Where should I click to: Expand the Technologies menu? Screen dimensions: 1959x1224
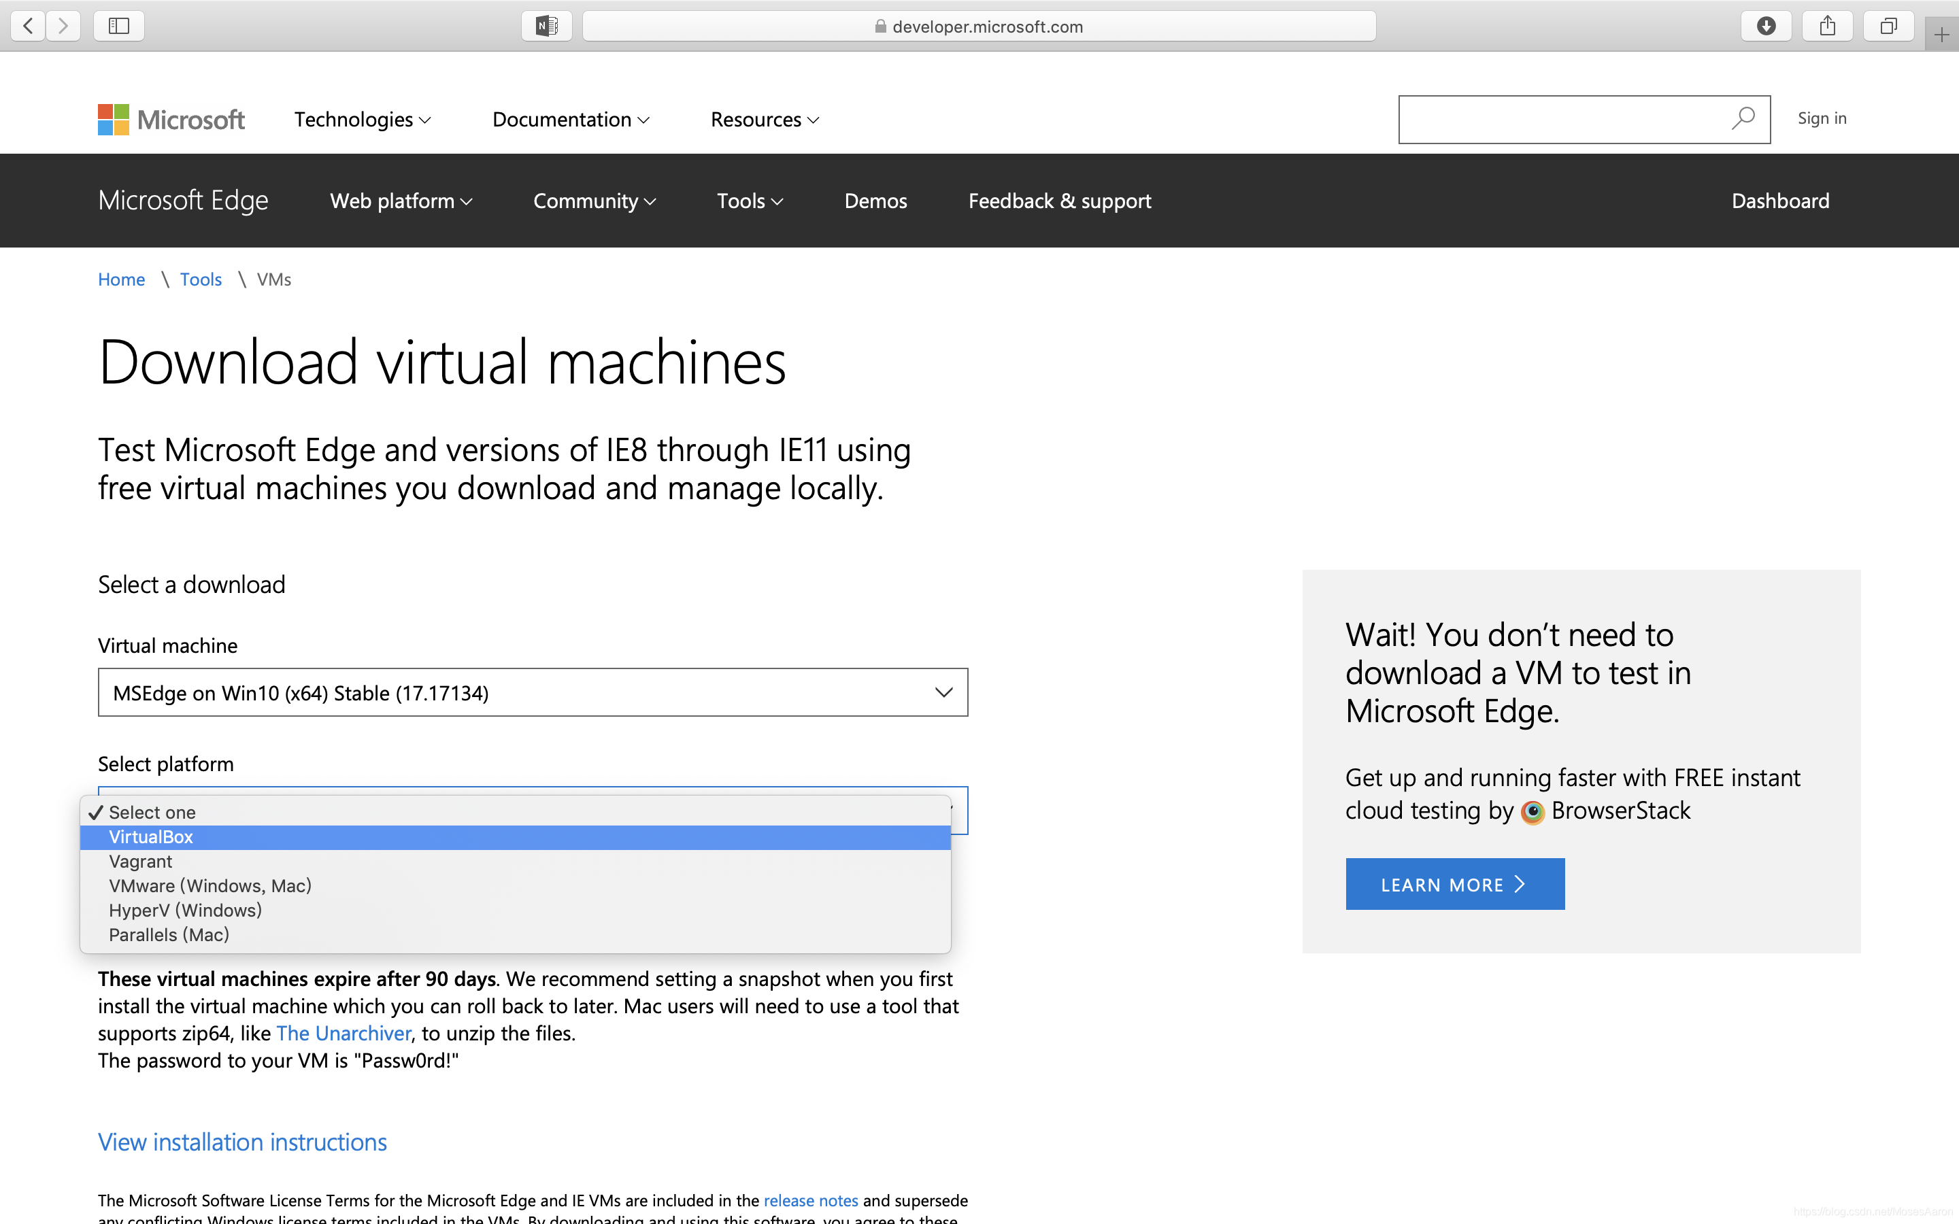pyautogui.click(x=363, y=120)
